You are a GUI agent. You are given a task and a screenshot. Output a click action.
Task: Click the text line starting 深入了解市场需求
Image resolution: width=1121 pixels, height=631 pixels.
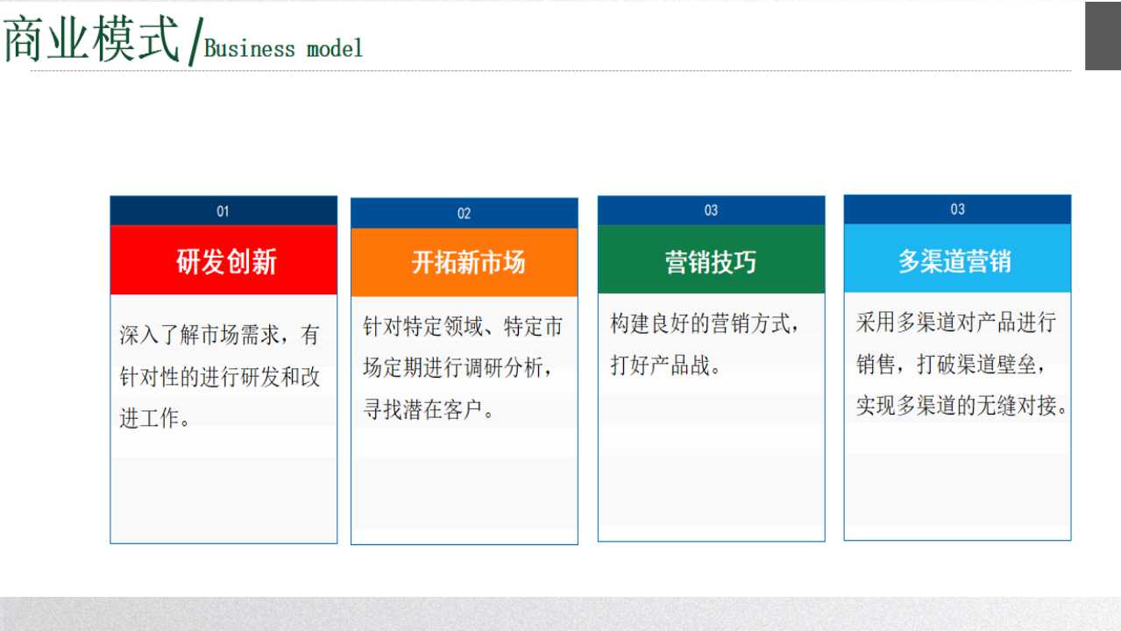(219, 335)
